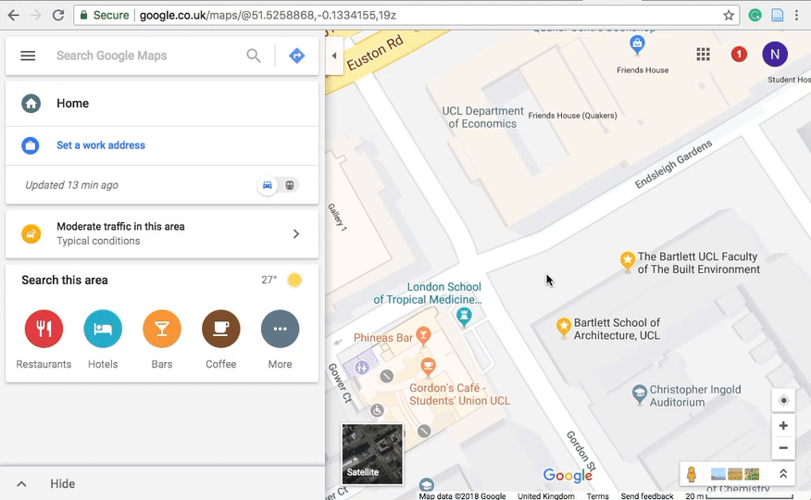Switch to Satellite view thumbnail
Screen dimensions: 811x500
click(372, 454)
